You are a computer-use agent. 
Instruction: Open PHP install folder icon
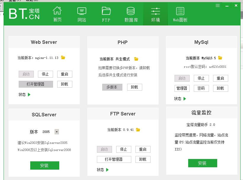[x=136, y=59]
